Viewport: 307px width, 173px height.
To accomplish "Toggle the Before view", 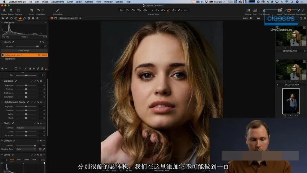I will 248,10.
